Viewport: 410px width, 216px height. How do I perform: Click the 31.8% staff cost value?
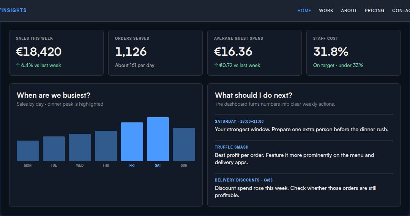tap(331, 52)
